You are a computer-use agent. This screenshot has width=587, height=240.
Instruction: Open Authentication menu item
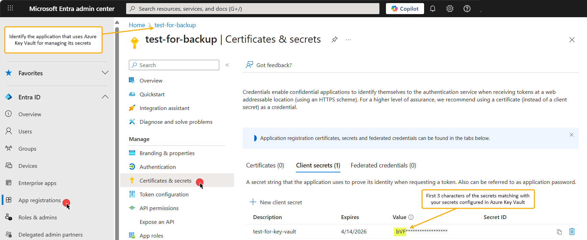tap(157, 167)
